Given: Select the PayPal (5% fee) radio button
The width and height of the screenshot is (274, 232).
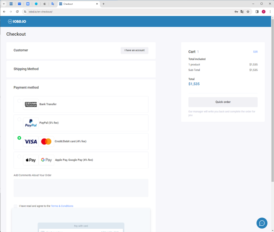Looking at the screenshot, I should point(19,119).
